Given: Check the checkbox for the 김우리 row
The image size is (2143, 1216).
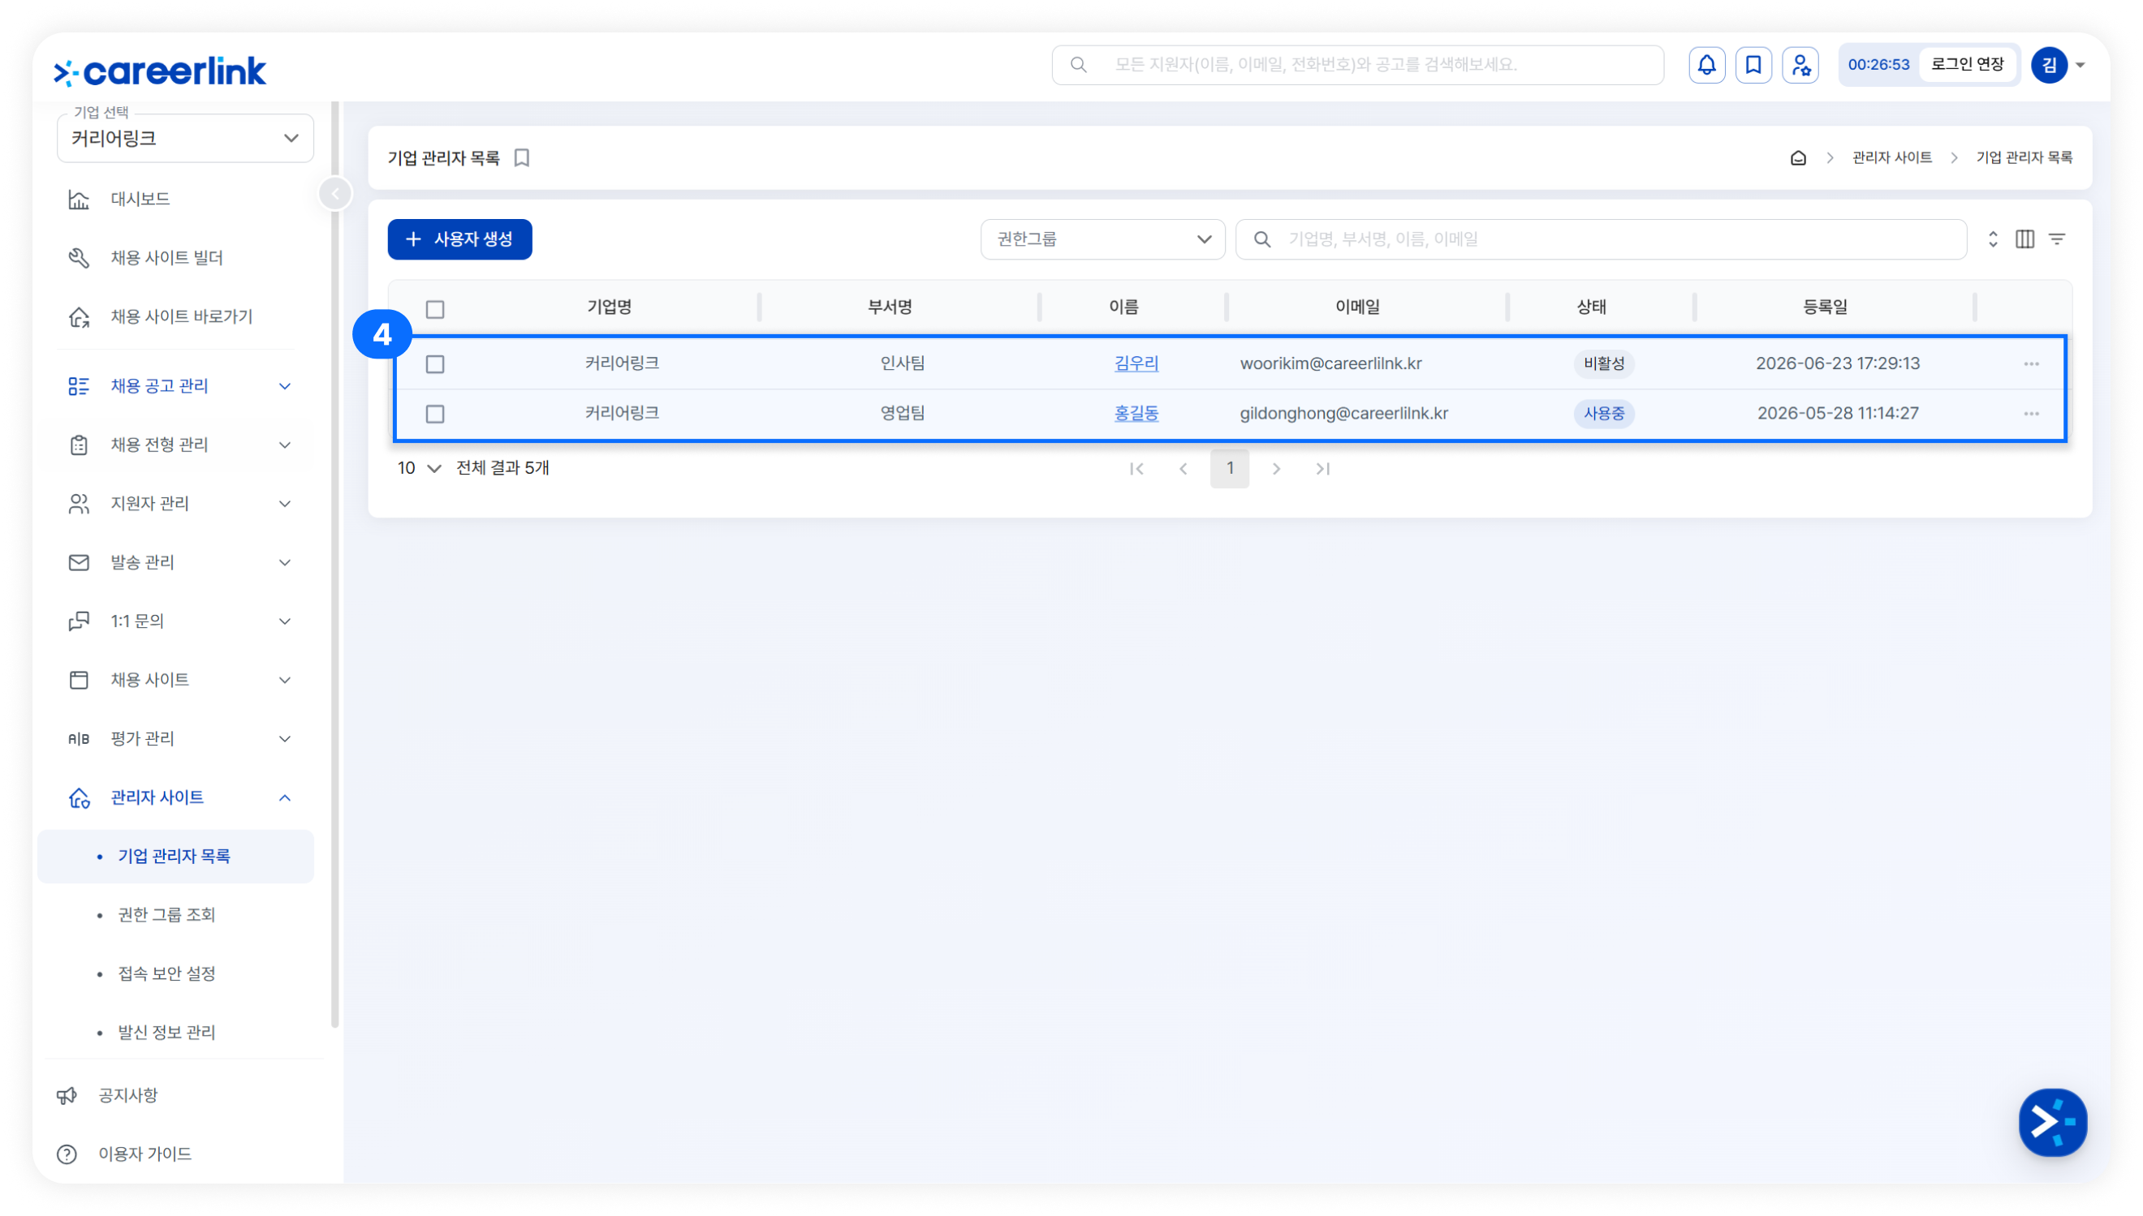Looking at the screenshot, I should [x=434, y=363].
